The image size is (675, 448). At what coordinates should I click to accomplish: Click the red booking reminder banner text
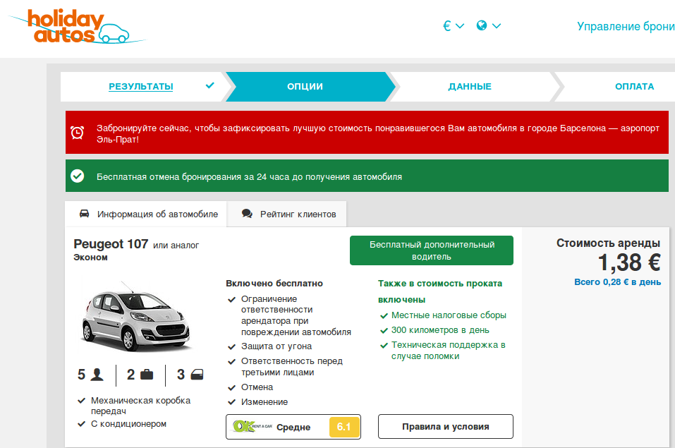click(x=377, y=133)
